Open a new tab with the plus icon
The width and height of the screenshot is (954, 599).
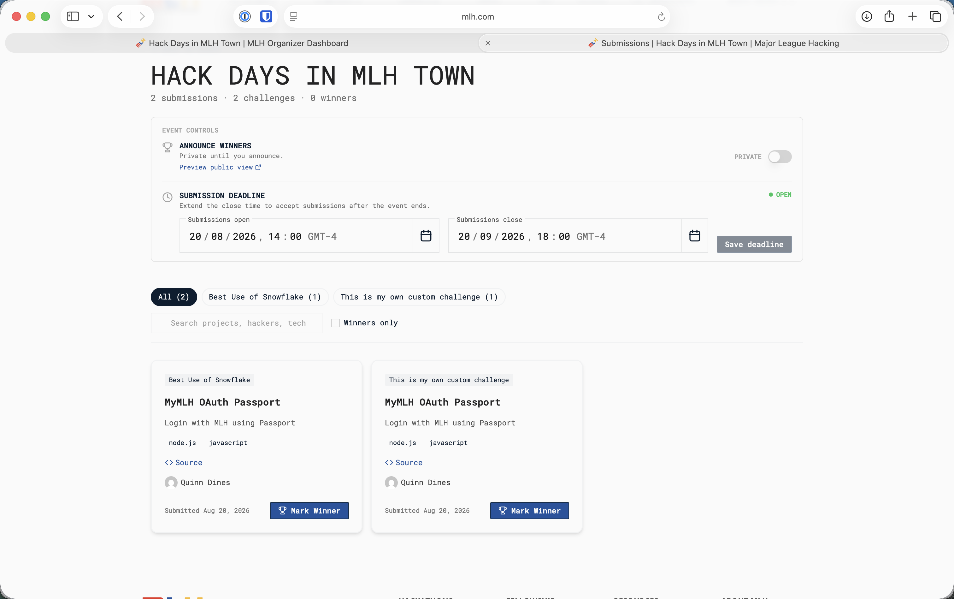pyautogui.click(x=912, y=17)
